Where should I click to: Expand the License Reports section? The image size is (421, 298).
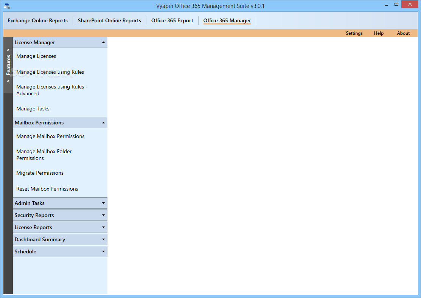(60, 227)
